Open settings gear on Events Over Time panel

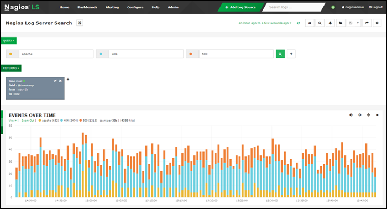coord(360,115)
